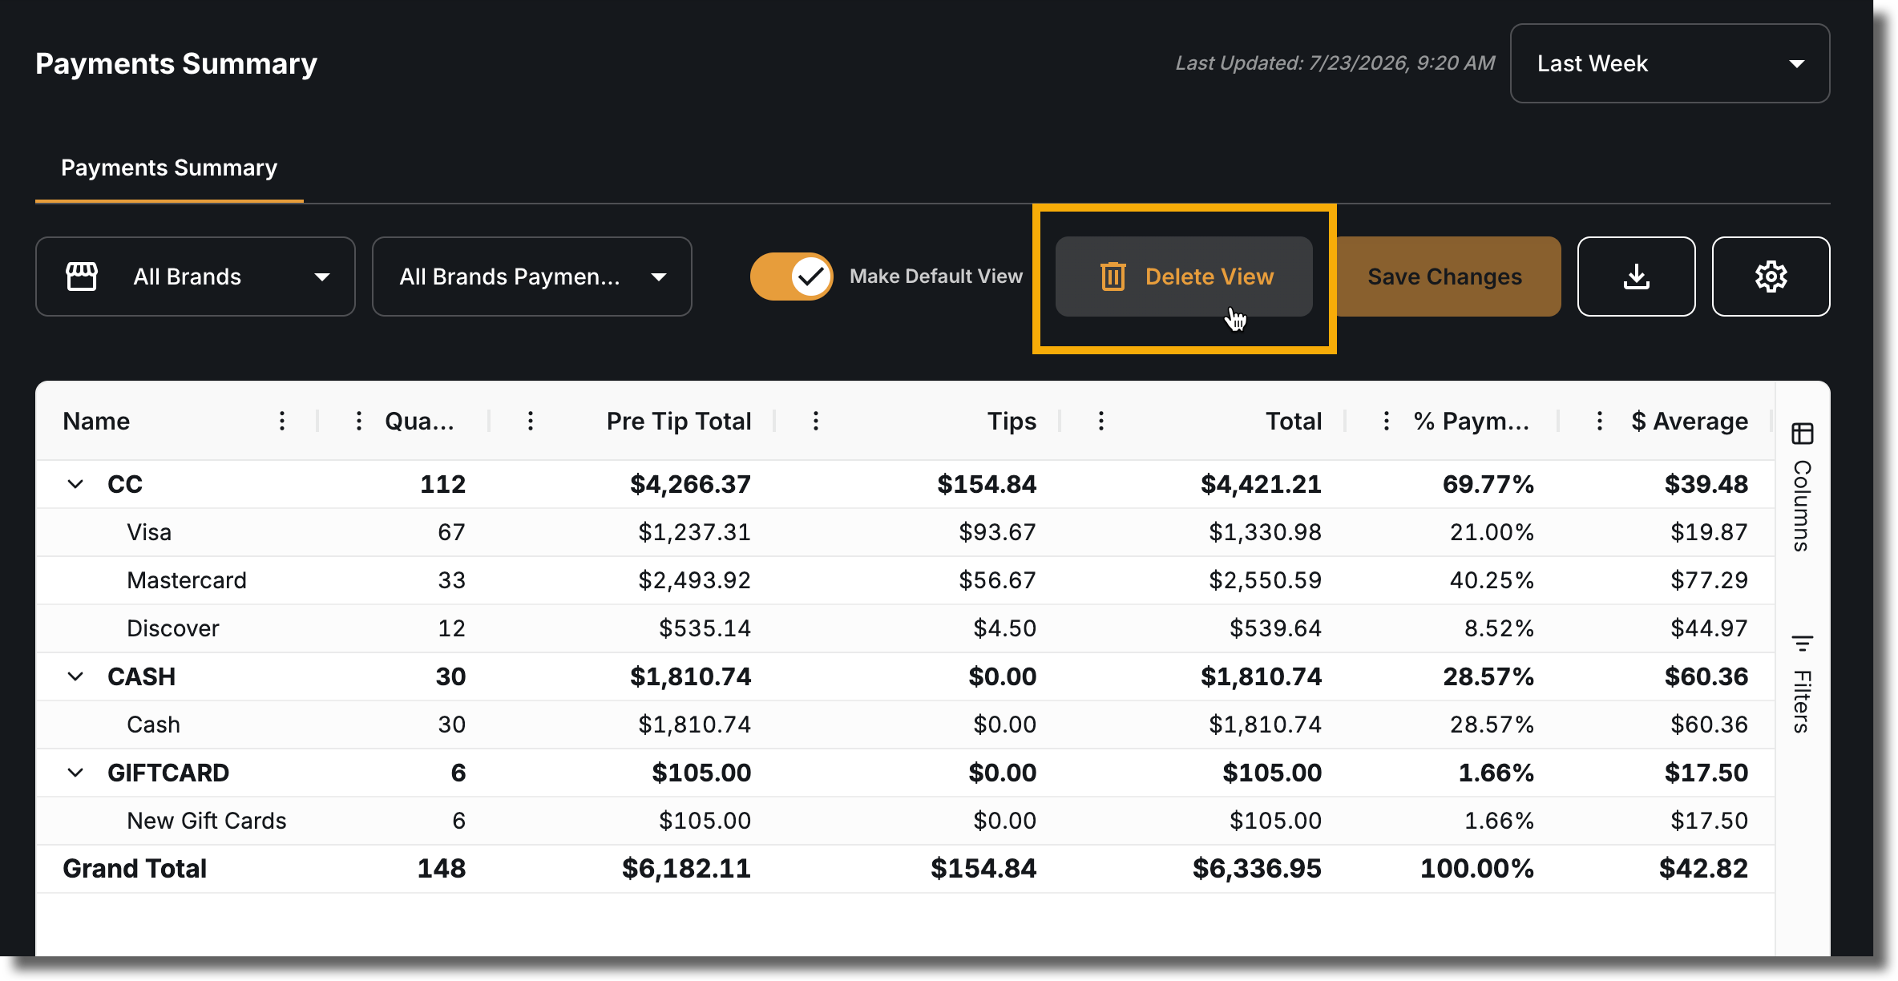Collapse the CC payment group
1898x981 pixels.
point(75,484)
